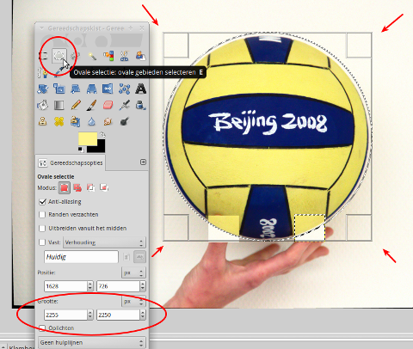Click the Grootte height field showing 2250
The height and width of the screenshot is (349, 413).
[x=118, y=315]
